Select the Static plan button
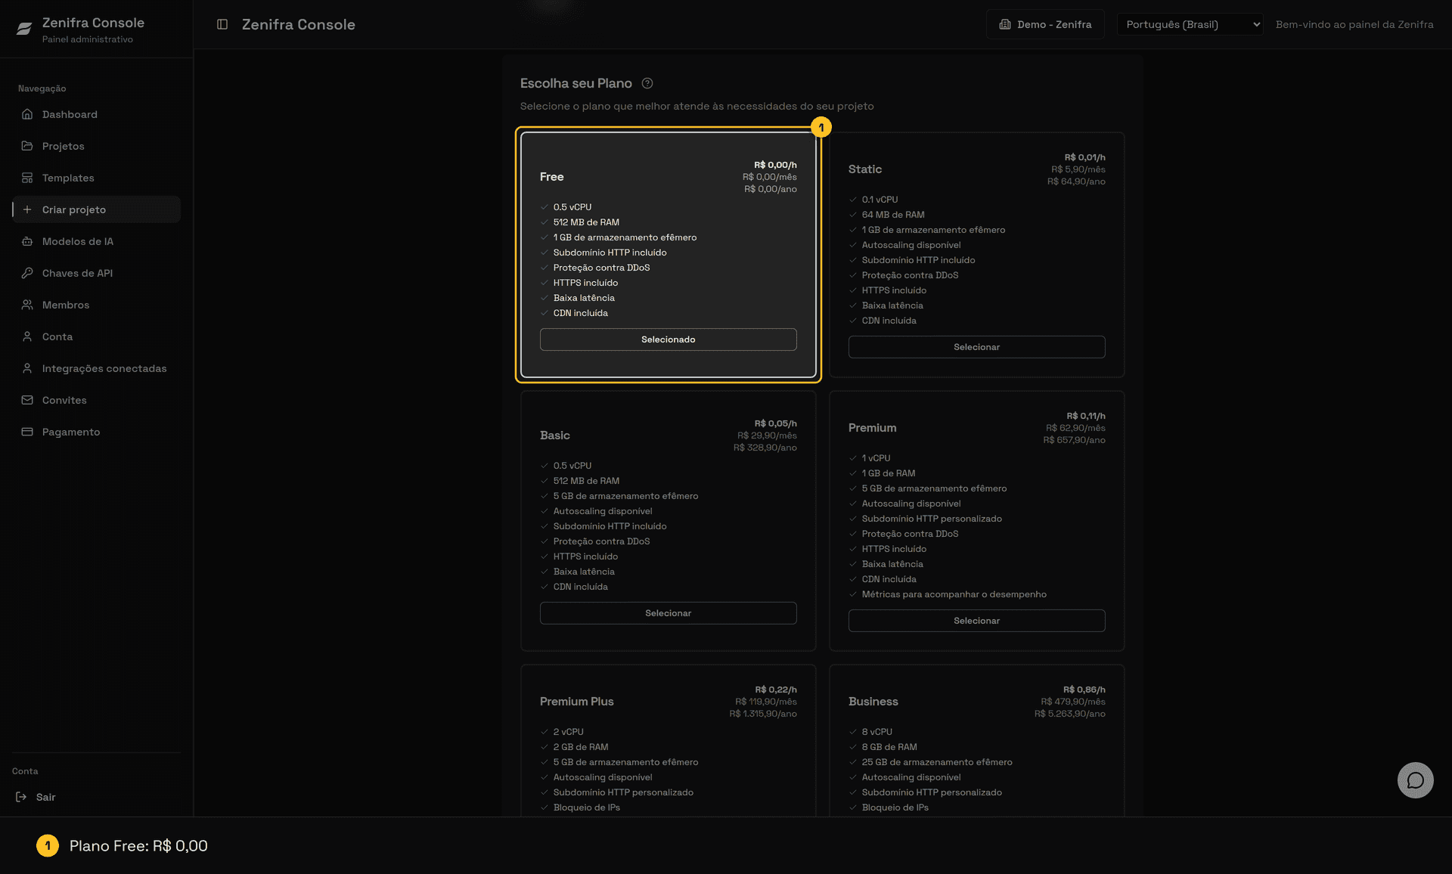The width and height of the screenshot is (1452, 874). [976, 347]
